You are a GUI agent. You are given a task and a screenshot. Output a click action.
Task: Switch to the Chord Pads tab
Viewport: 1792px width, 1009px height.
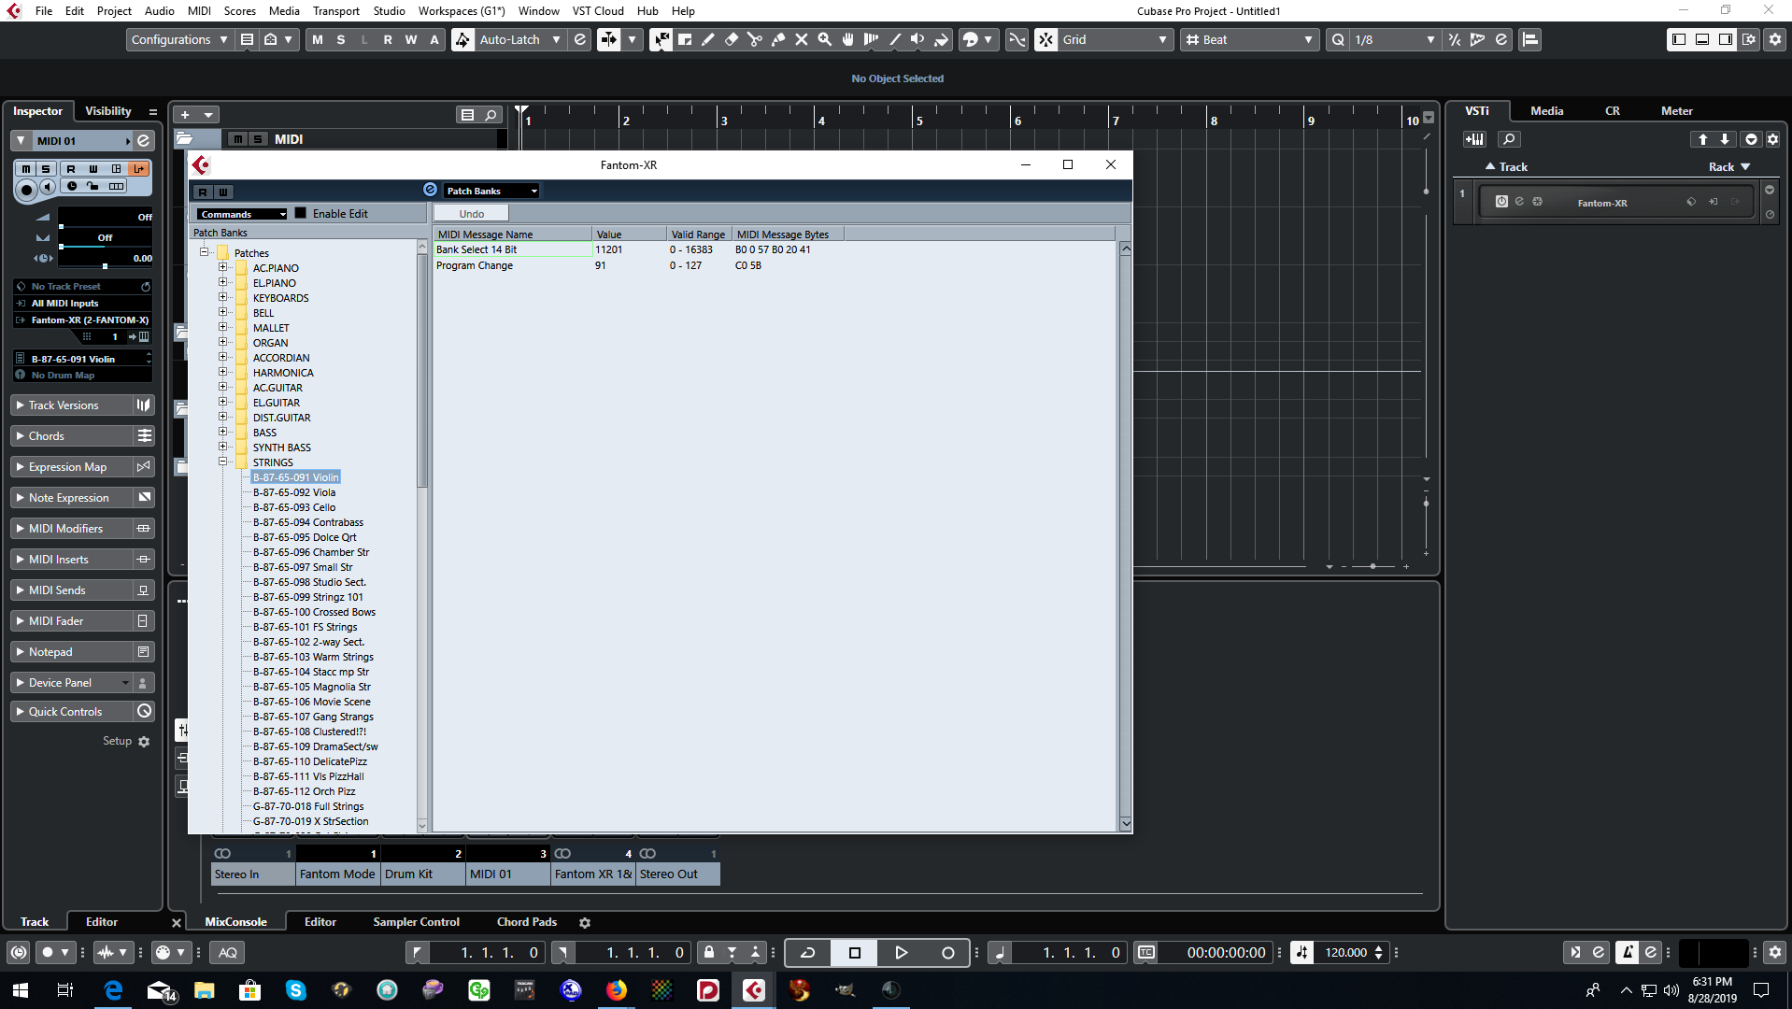527,922
